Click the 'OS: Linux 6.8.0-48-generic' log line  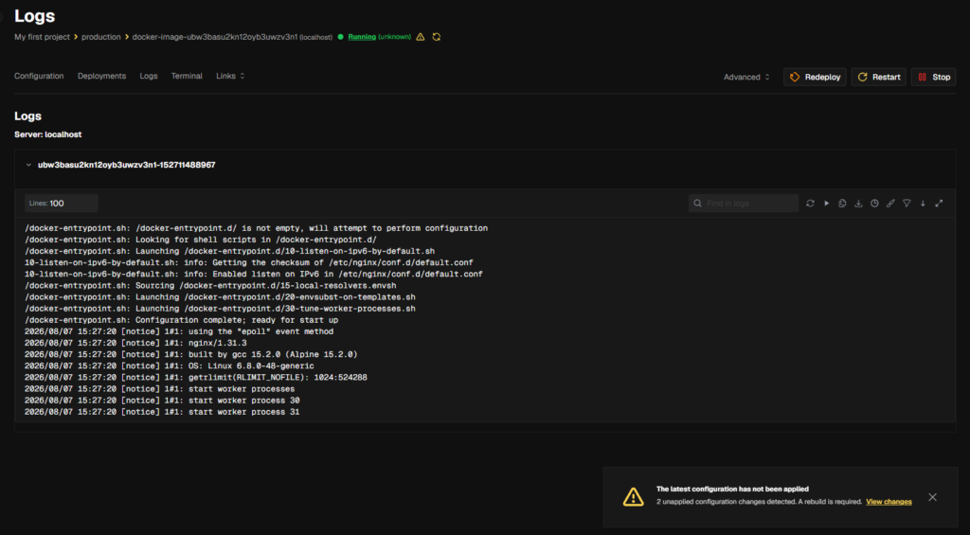169,366
